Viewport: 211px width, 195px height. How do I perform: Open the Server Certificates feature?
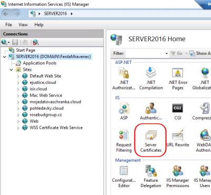click(151, 141)
